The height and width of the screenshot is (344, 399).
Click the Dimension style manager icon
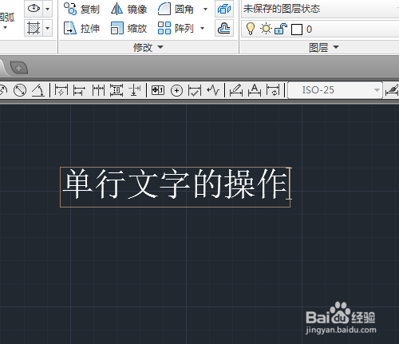point(392,90)
